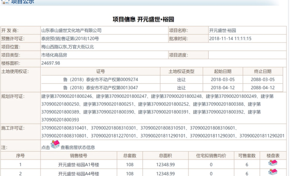The width and height of the screenshot is (294, 176).
Task: Click building name 开元盛世·裕园A1号楼
Action: pyautogui.click(x=78, y=165)
